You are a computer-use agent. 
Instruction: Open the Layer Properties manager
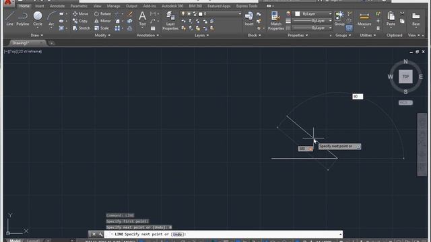pyautogui.click(x=170, y=21)
